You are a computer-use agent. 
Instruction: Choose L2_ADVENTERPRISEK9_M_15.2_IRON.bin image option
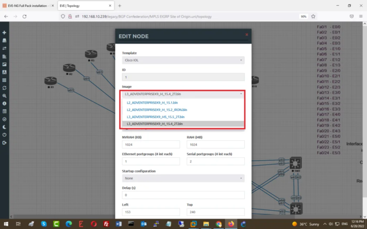tap(157, 110)
